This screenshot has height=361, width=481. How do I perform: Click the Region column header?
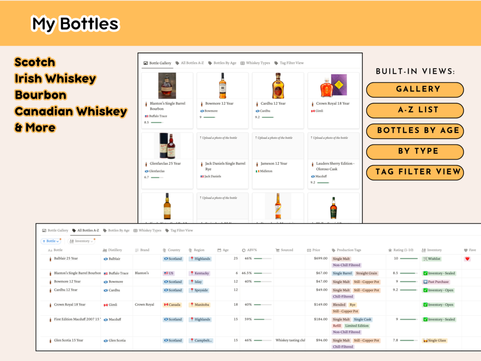196,250
